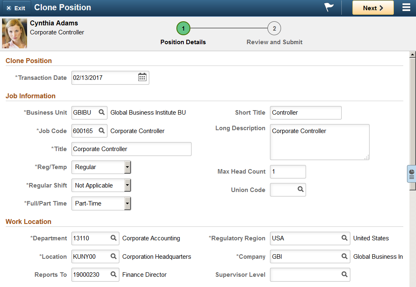The width and height of the screenshot is (416, 287).
Task: Open the Full/Part Time dropdown
Action: 128,203
